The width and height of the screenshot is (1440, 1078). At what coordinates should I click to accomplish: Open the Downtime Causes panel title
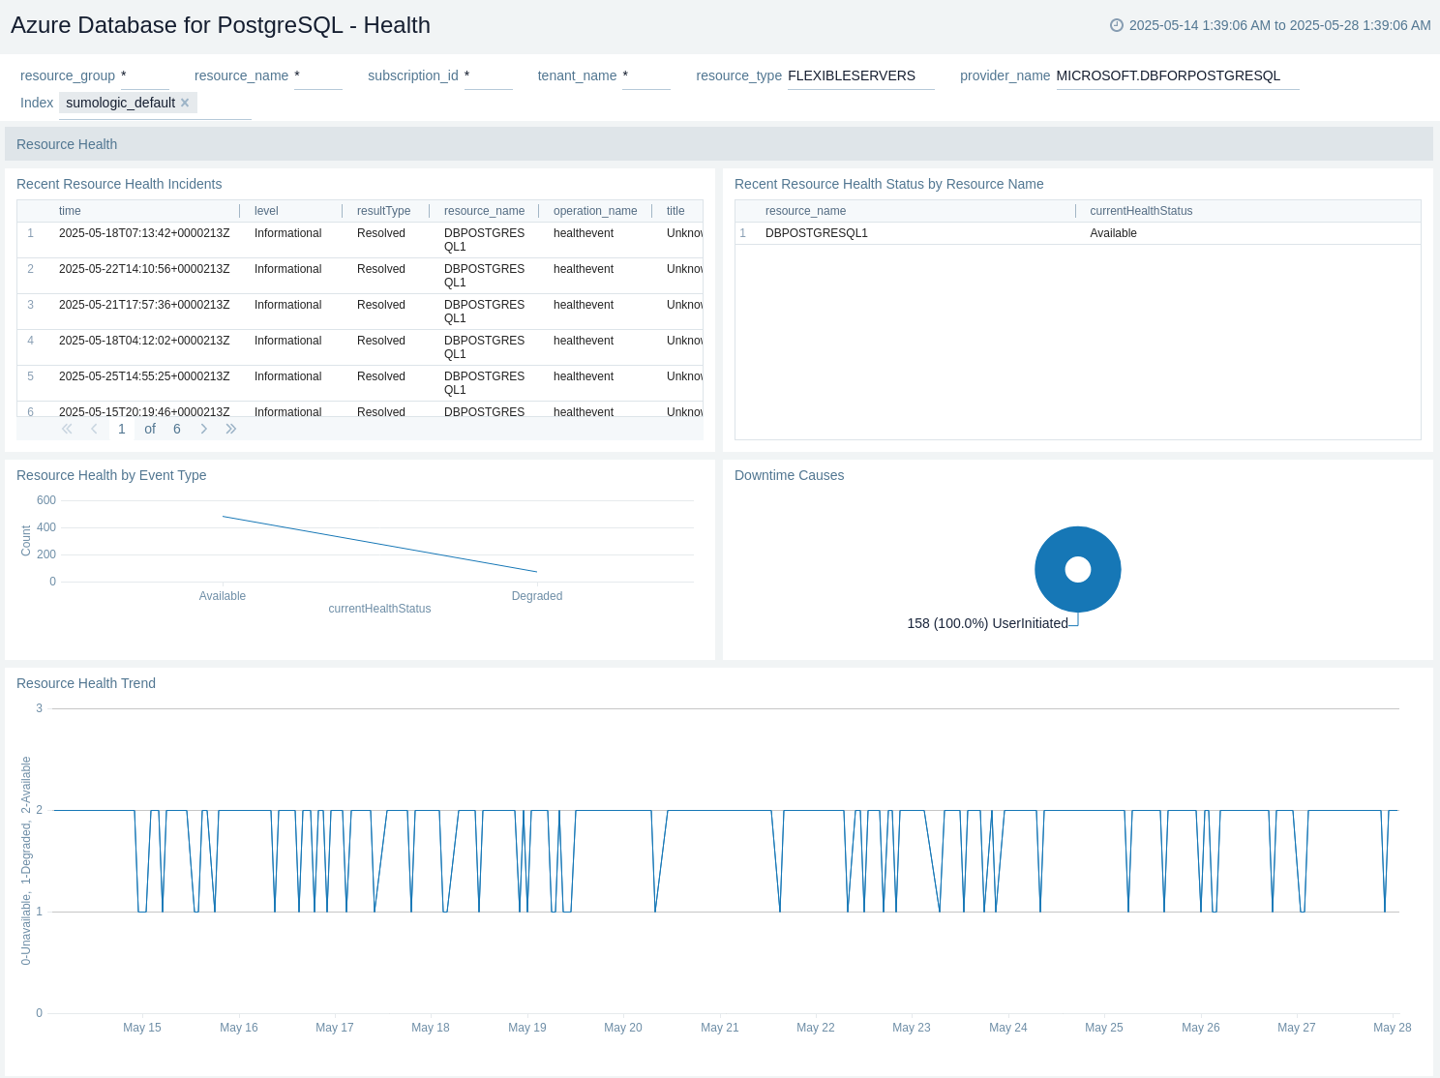(x=789, y=475)
